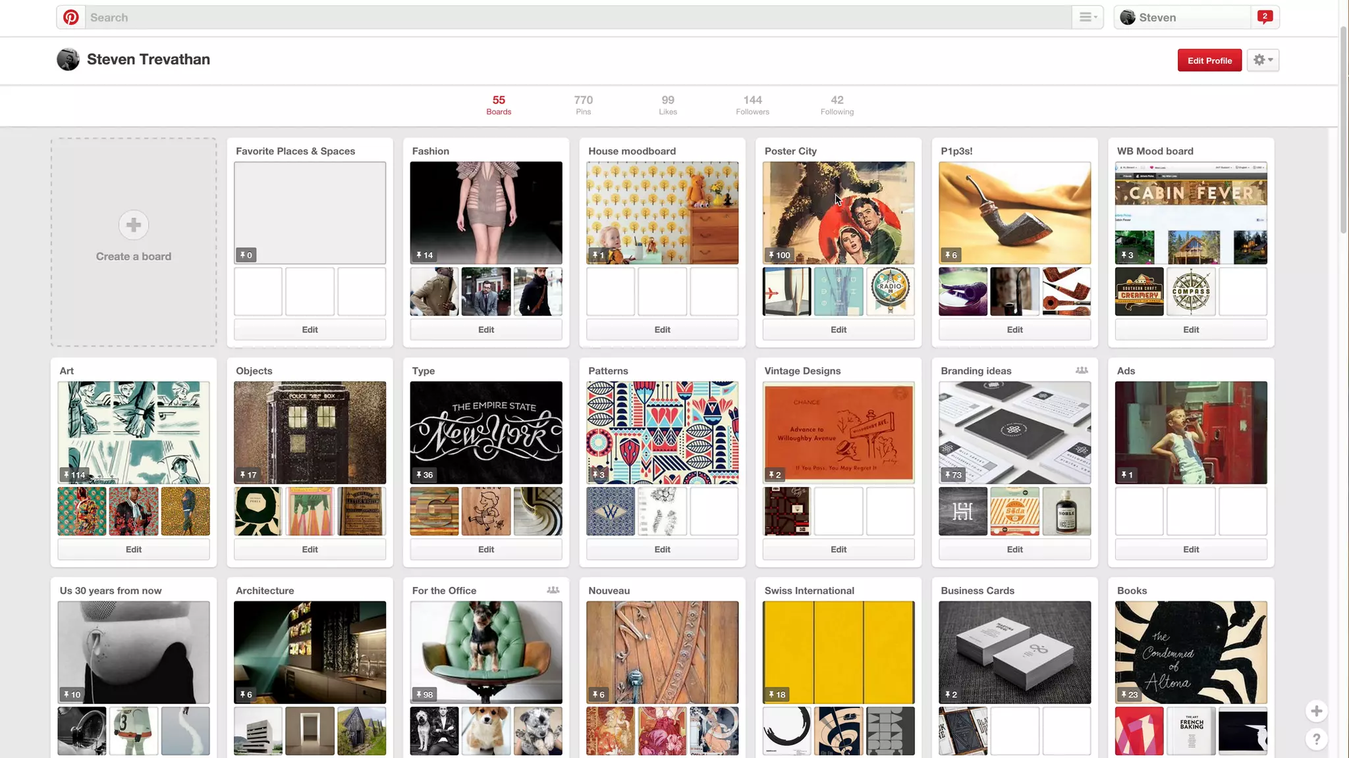
Task: Click the Edit Profile button
Action: [1209, 61]
